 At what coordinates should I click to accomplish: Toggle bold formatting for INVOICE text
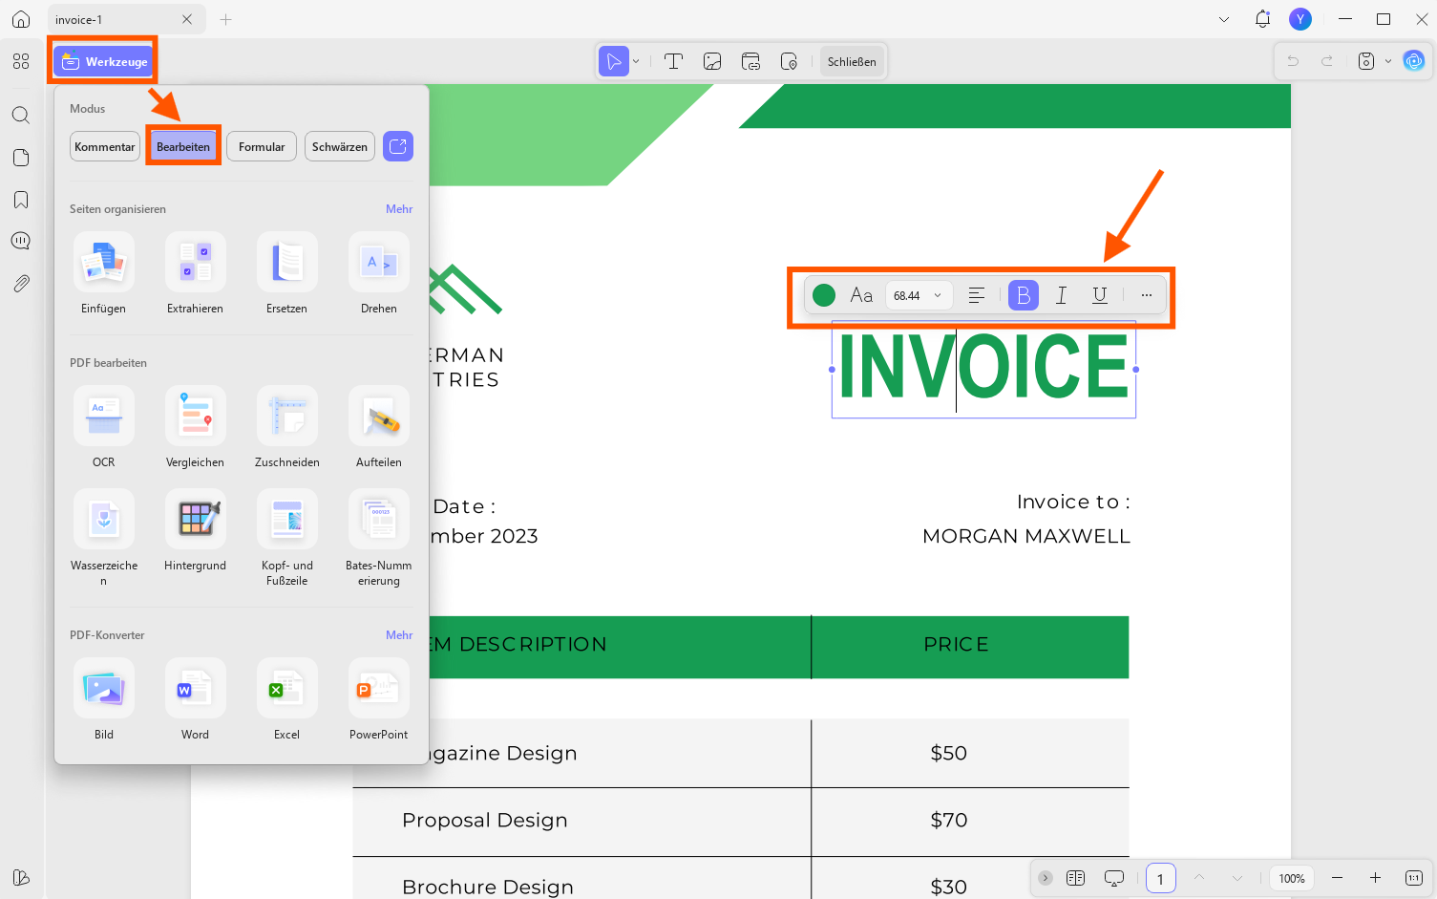[1024, 295]
